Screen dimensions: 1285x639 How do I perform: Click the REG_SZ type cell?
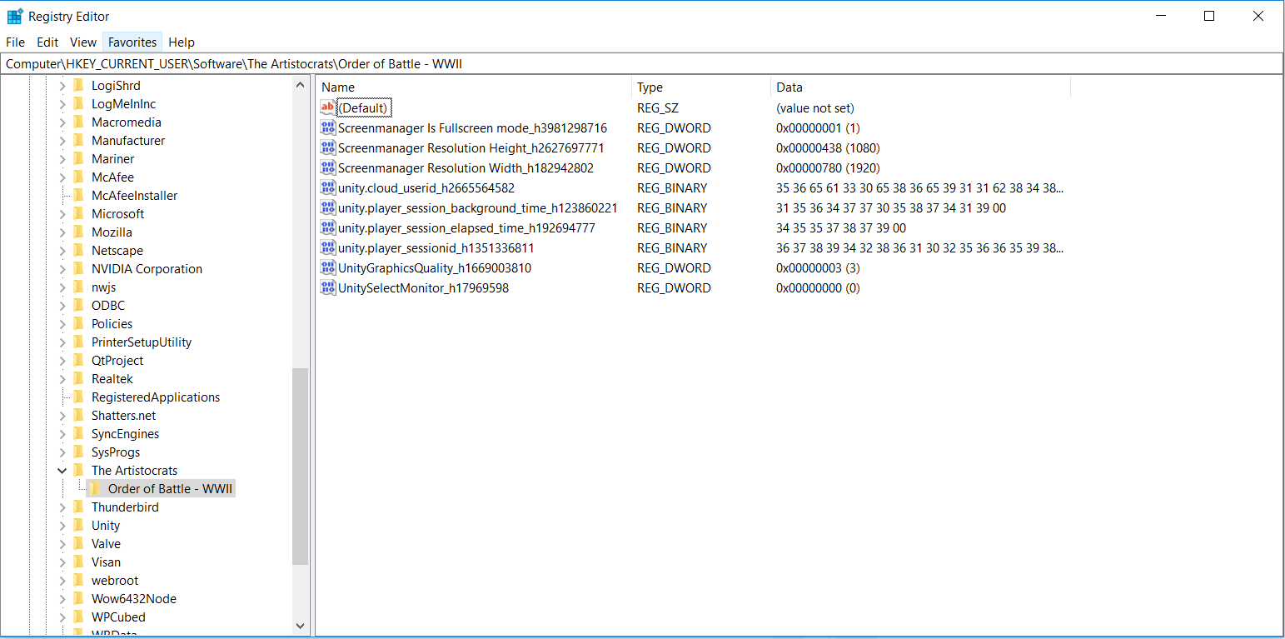658,107
